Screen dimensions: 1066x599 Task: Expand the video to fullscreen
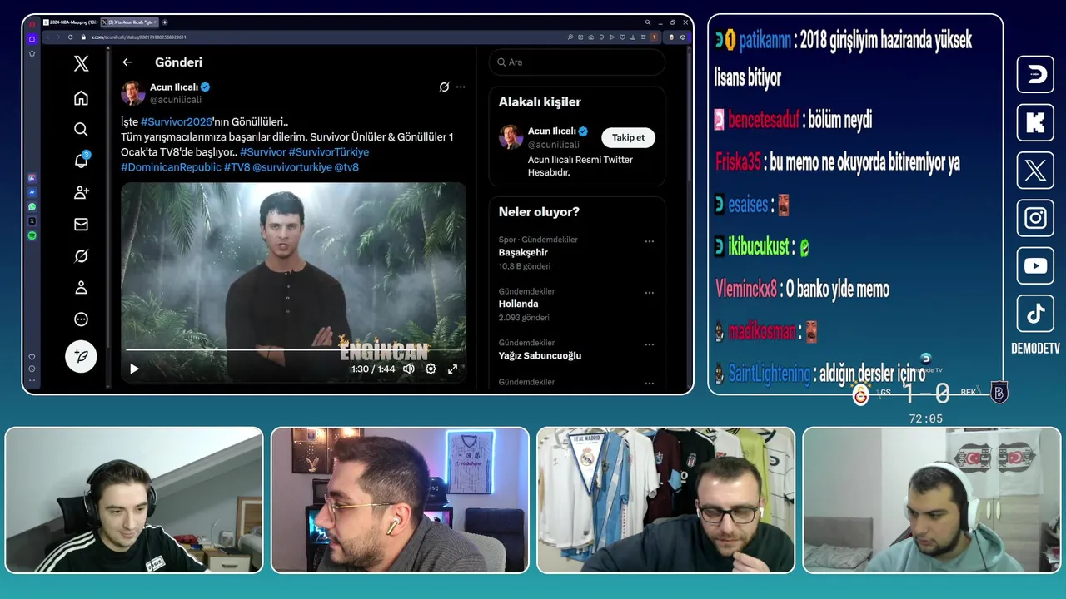pyautogui.click(x=452, y=369)
